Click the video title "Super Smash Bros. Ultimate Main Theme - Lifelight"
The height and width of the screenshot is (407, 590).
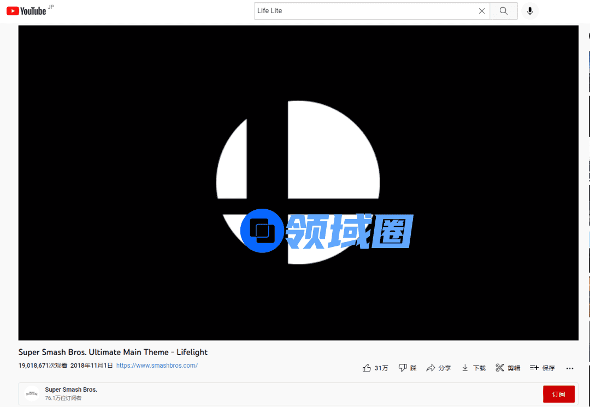tap(113, 352)
